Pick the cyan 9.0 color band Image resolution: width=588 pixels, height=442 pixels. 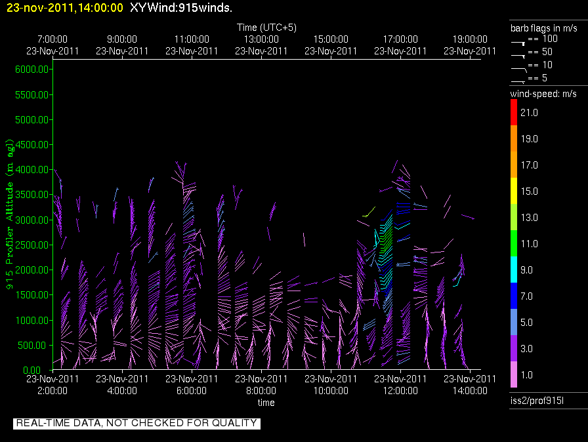514,270
